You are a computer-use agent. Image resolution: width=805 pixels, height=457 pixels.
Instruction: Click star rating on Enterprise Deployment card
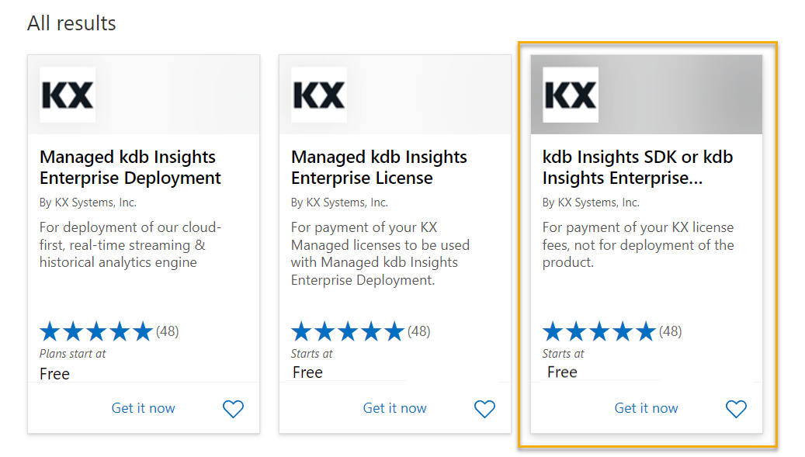pyautogui.click(x=96, y=332)
